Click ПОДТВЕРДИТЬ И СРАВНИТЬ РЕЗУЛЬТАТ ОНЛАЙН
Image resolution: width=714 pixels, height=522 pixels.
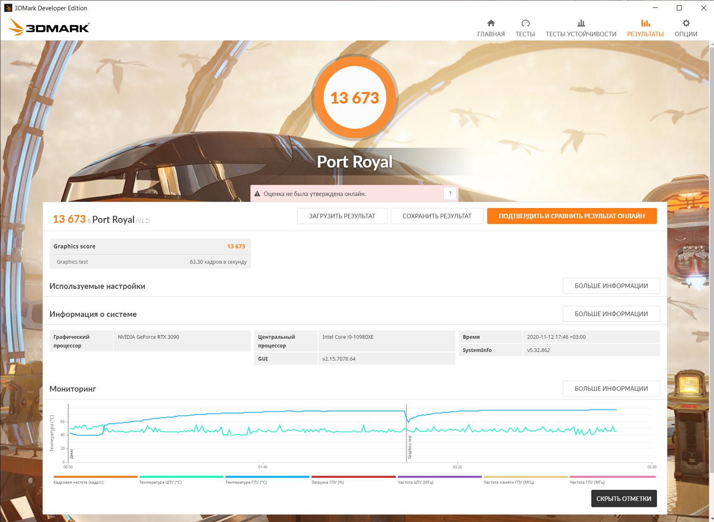click(x=572, y=216)
